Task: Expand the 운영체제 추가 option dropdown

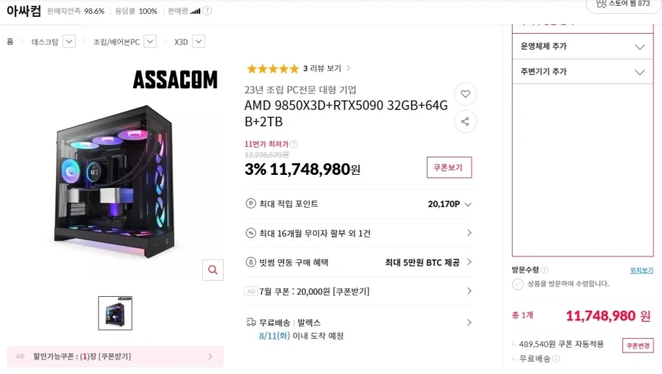Action: 583,46
